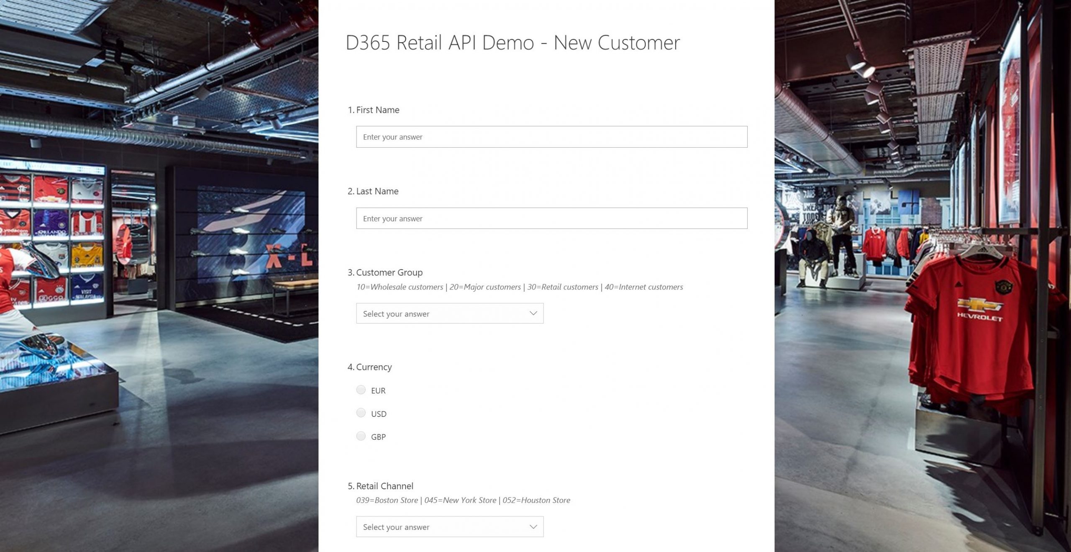Viewport: 1071px width, 552px height.
Task: Click the retail store codes hint text
Action: (x=463, y=501)
